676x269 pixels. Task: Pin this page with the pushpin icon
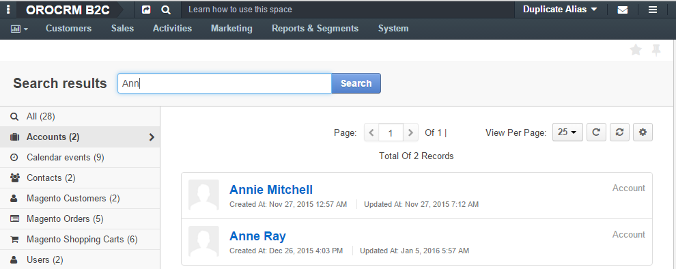[x=656, y=51]
